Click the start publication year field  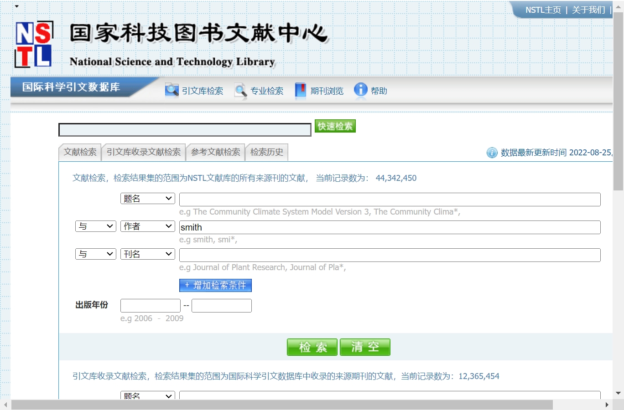[x=151, y=306]
